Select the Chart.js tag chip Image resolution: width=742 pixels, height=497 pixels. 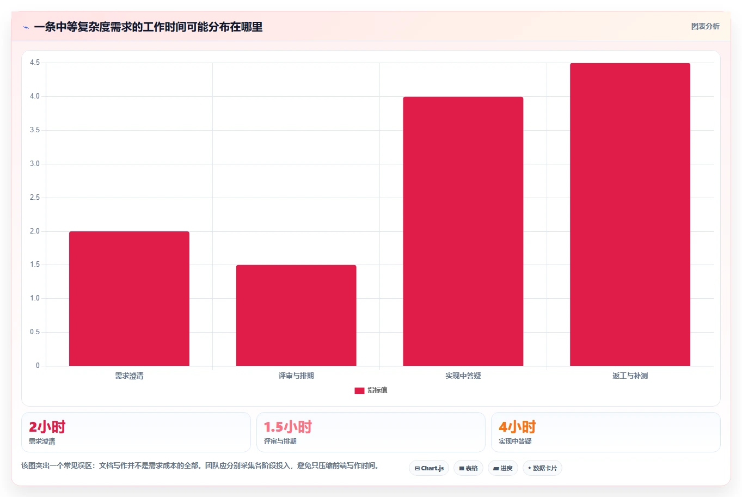(x=429, y=468)
